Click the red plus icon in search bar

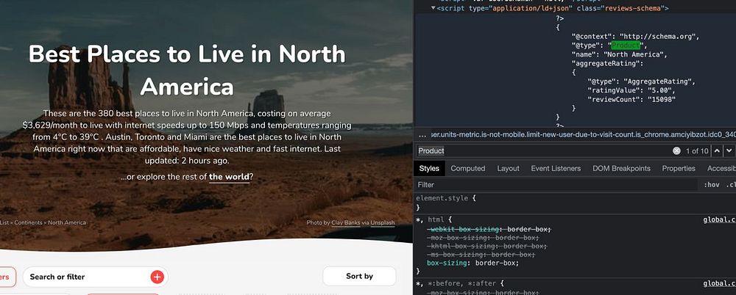pos(158,277)
